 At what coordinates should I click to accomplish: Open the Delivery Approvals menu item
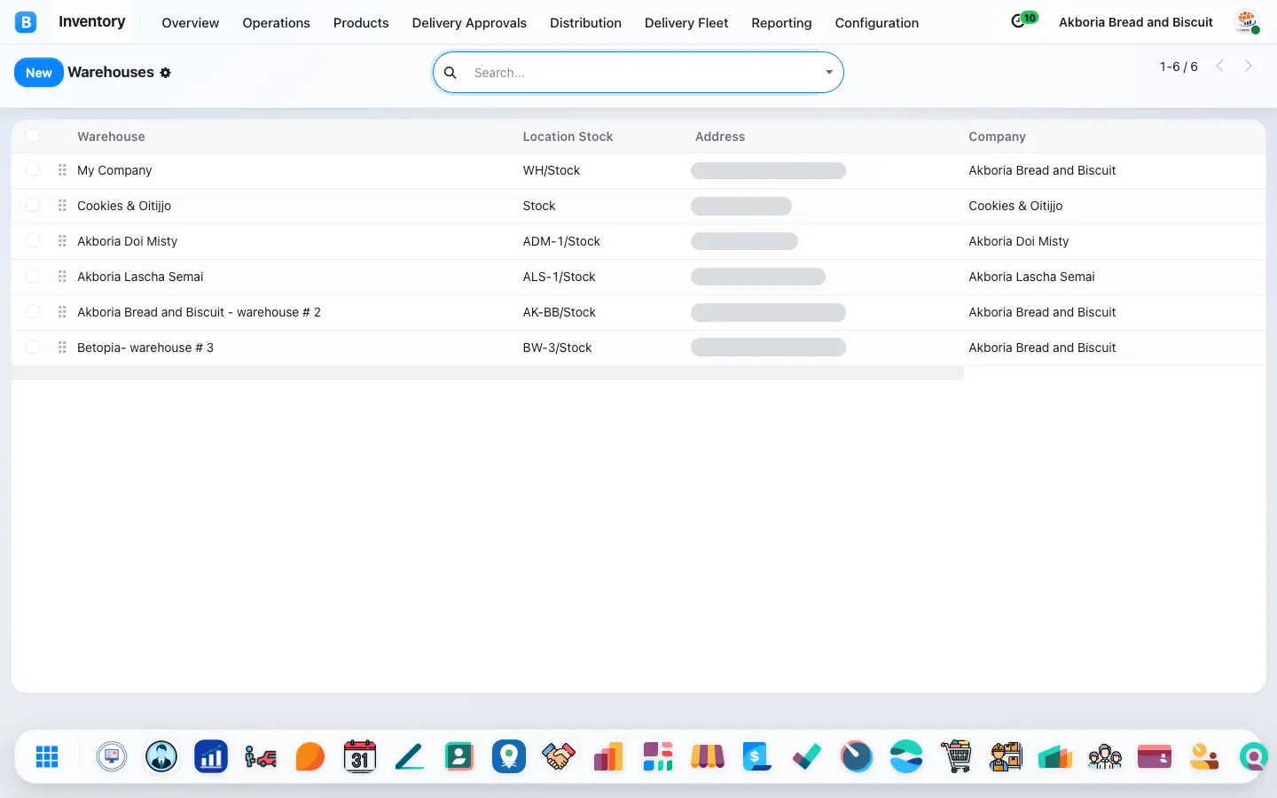tap(469, 23)
